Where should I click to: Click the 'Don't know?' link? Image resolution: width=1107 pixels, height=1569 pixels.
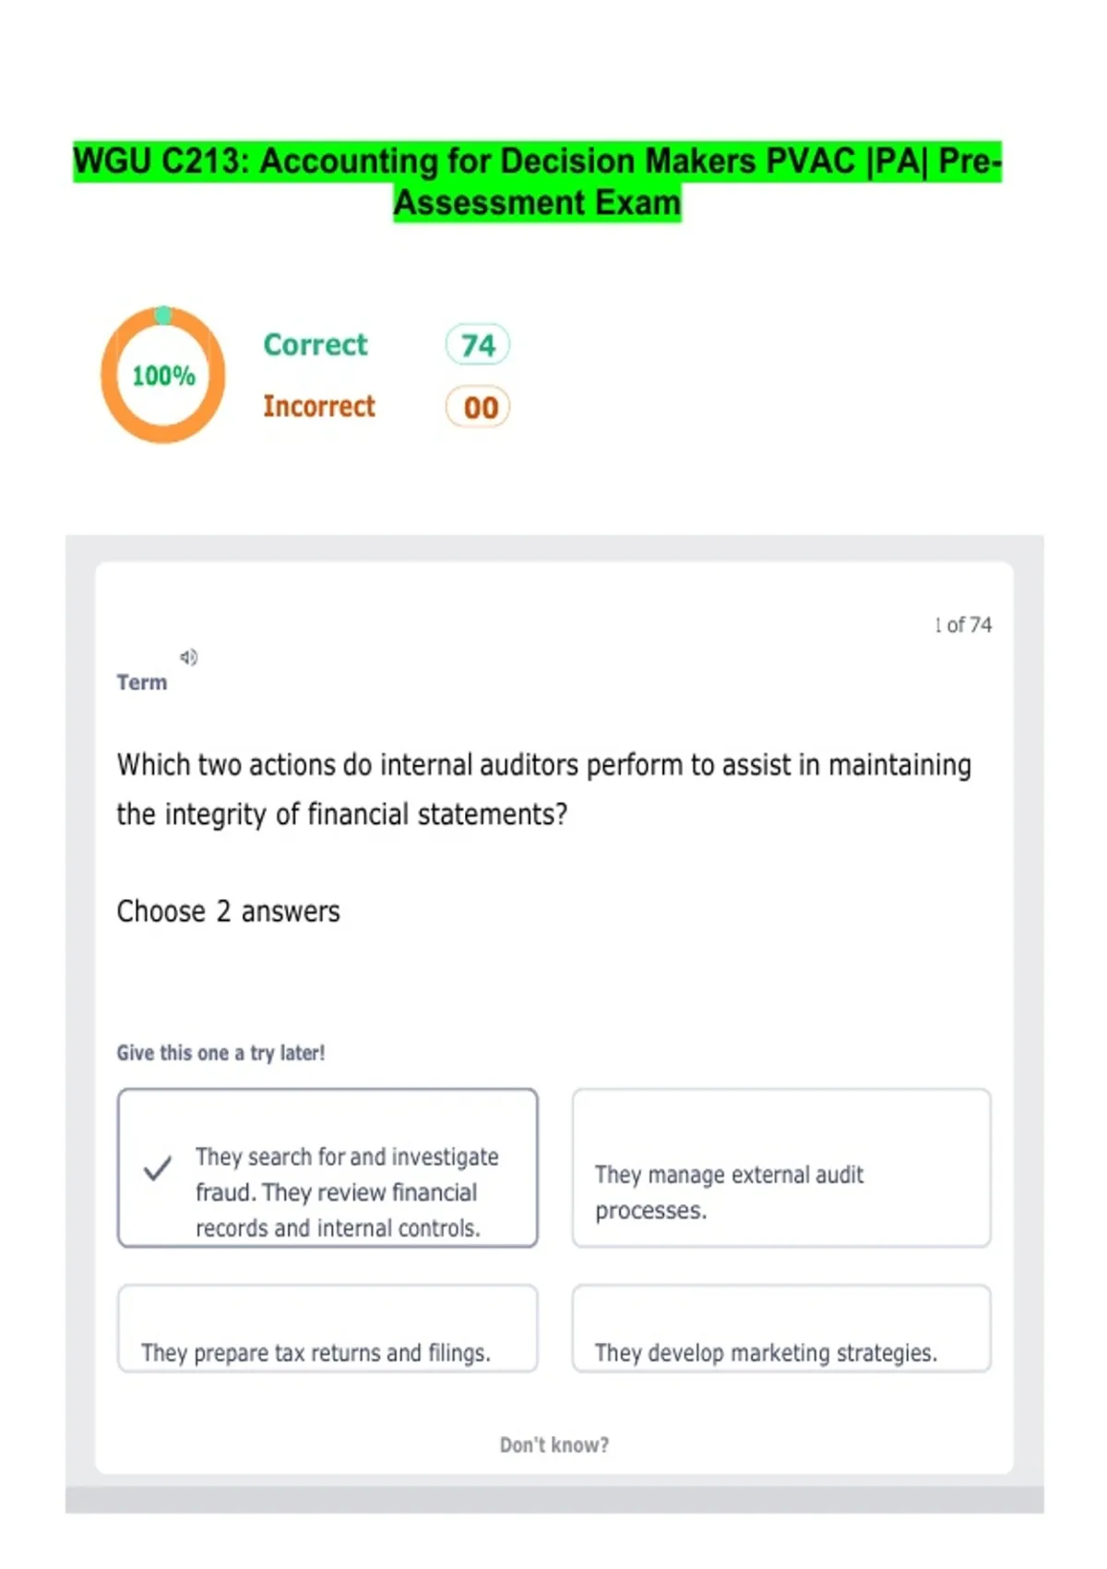click(554, 1445)
